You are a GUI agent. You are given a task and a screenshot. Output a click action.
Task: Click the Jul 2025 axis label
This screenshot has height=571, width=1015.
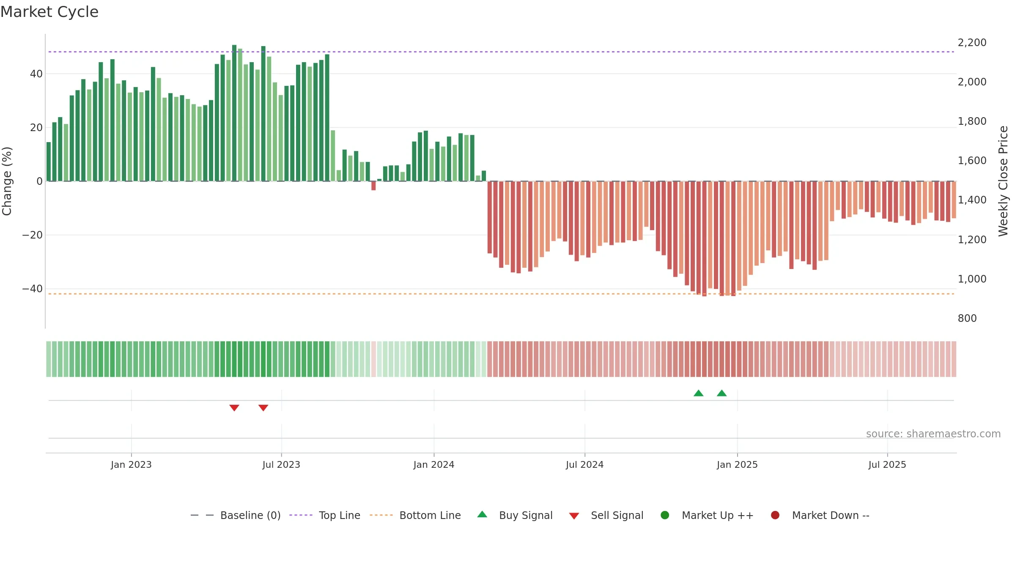[887, 464]
